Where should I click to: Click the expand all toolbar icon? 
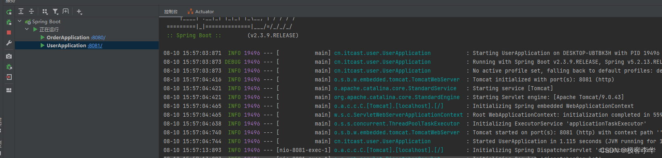(21, 12)
